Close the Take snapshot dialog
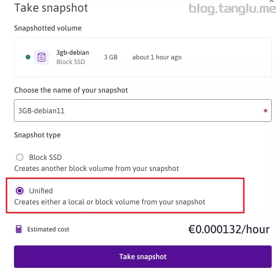Screen dimensions: 279x274 click(272, 1)
